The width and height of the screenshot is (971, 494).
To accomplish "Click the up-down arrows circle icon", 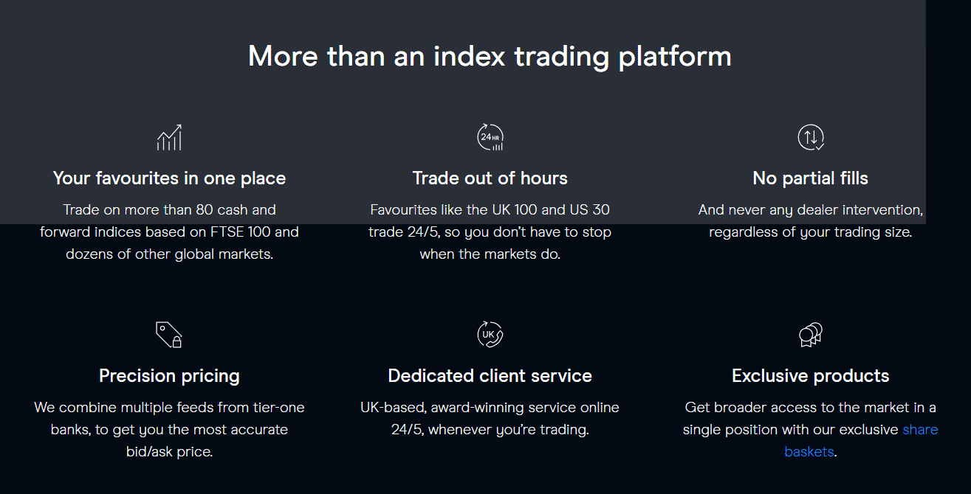I will (x=811, y=138).
